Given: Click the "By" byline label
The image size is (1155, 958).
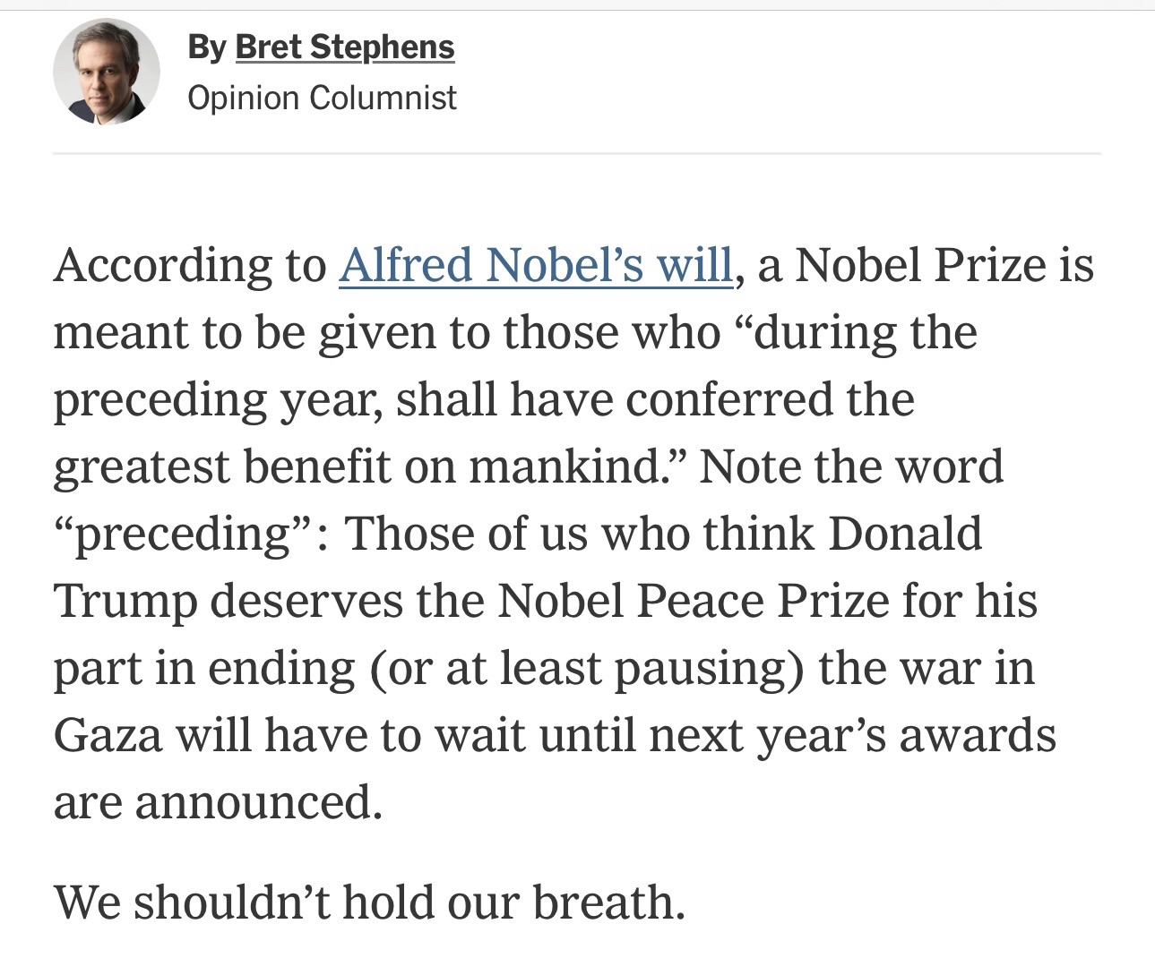Looking at the screenshot, I should click(x=206, y=47).
